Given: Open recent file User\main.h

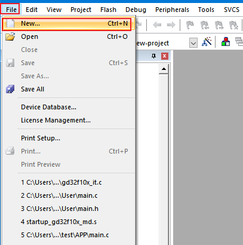Looking at the screenshot, I should [x=69, y=209].
